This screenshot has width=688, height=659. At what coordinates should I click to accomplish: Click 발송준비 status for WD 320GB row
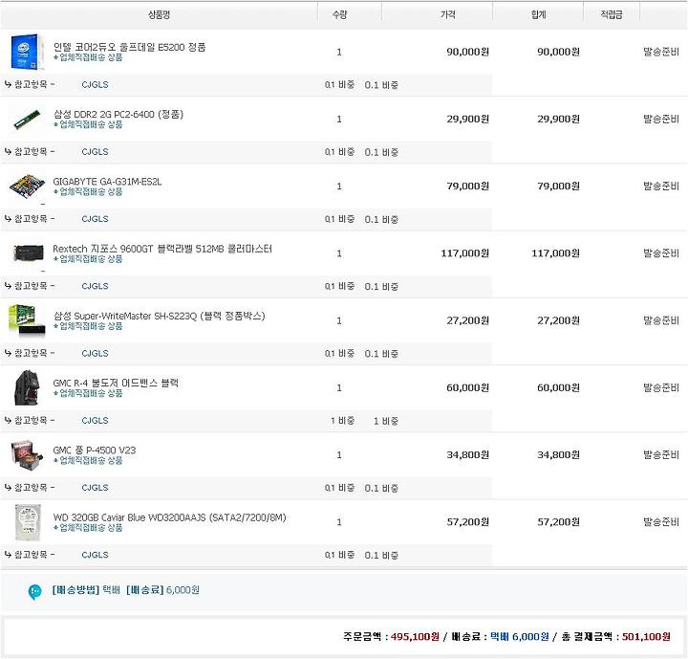point(661,522)
